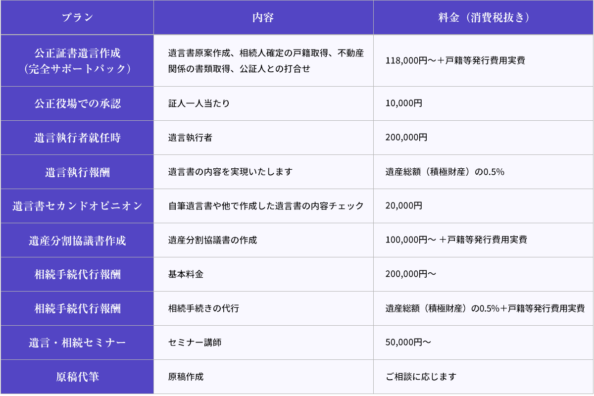The width and height of the screenshot is (594, 396).
Task: Click the 遺言執行報酬 row label
Action: point(77,172)
